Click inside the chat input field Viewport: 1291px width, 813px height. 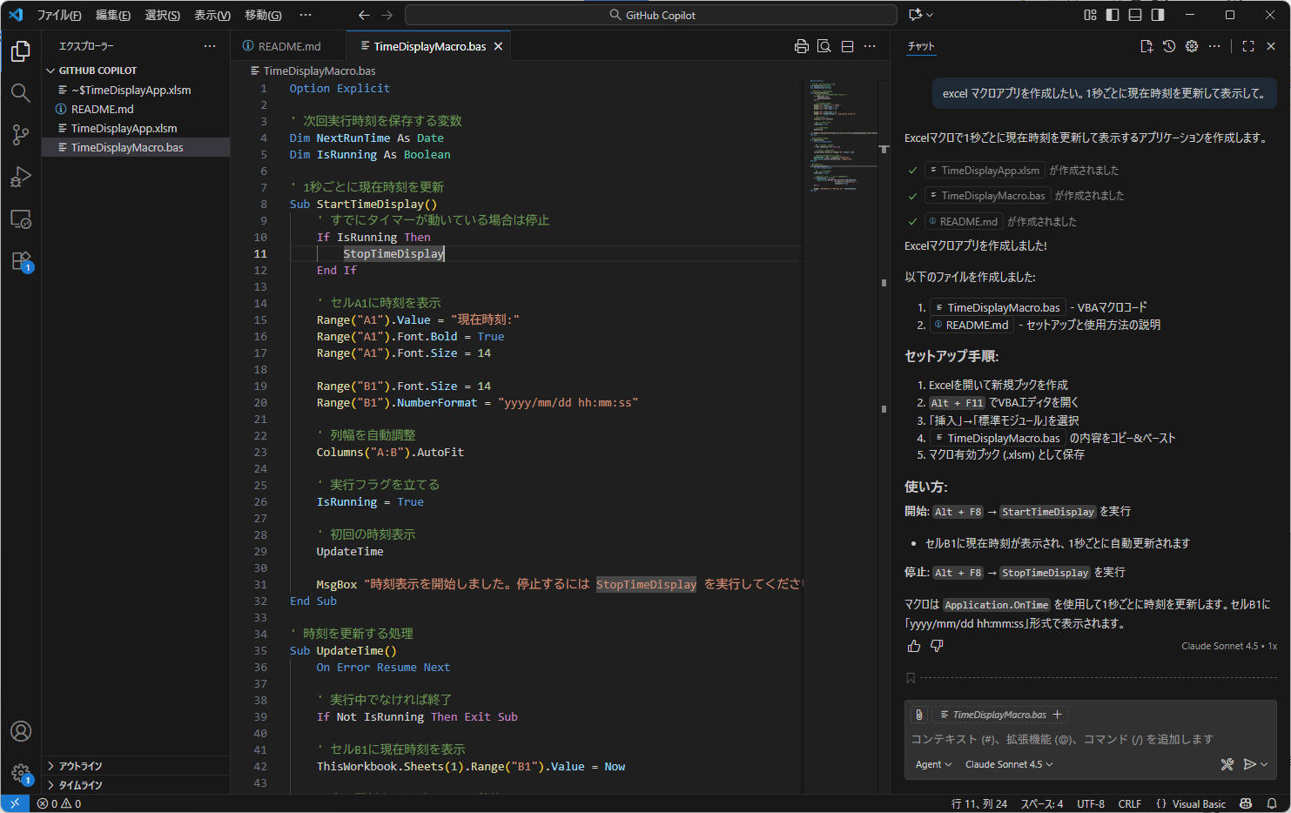point(1045,739)
